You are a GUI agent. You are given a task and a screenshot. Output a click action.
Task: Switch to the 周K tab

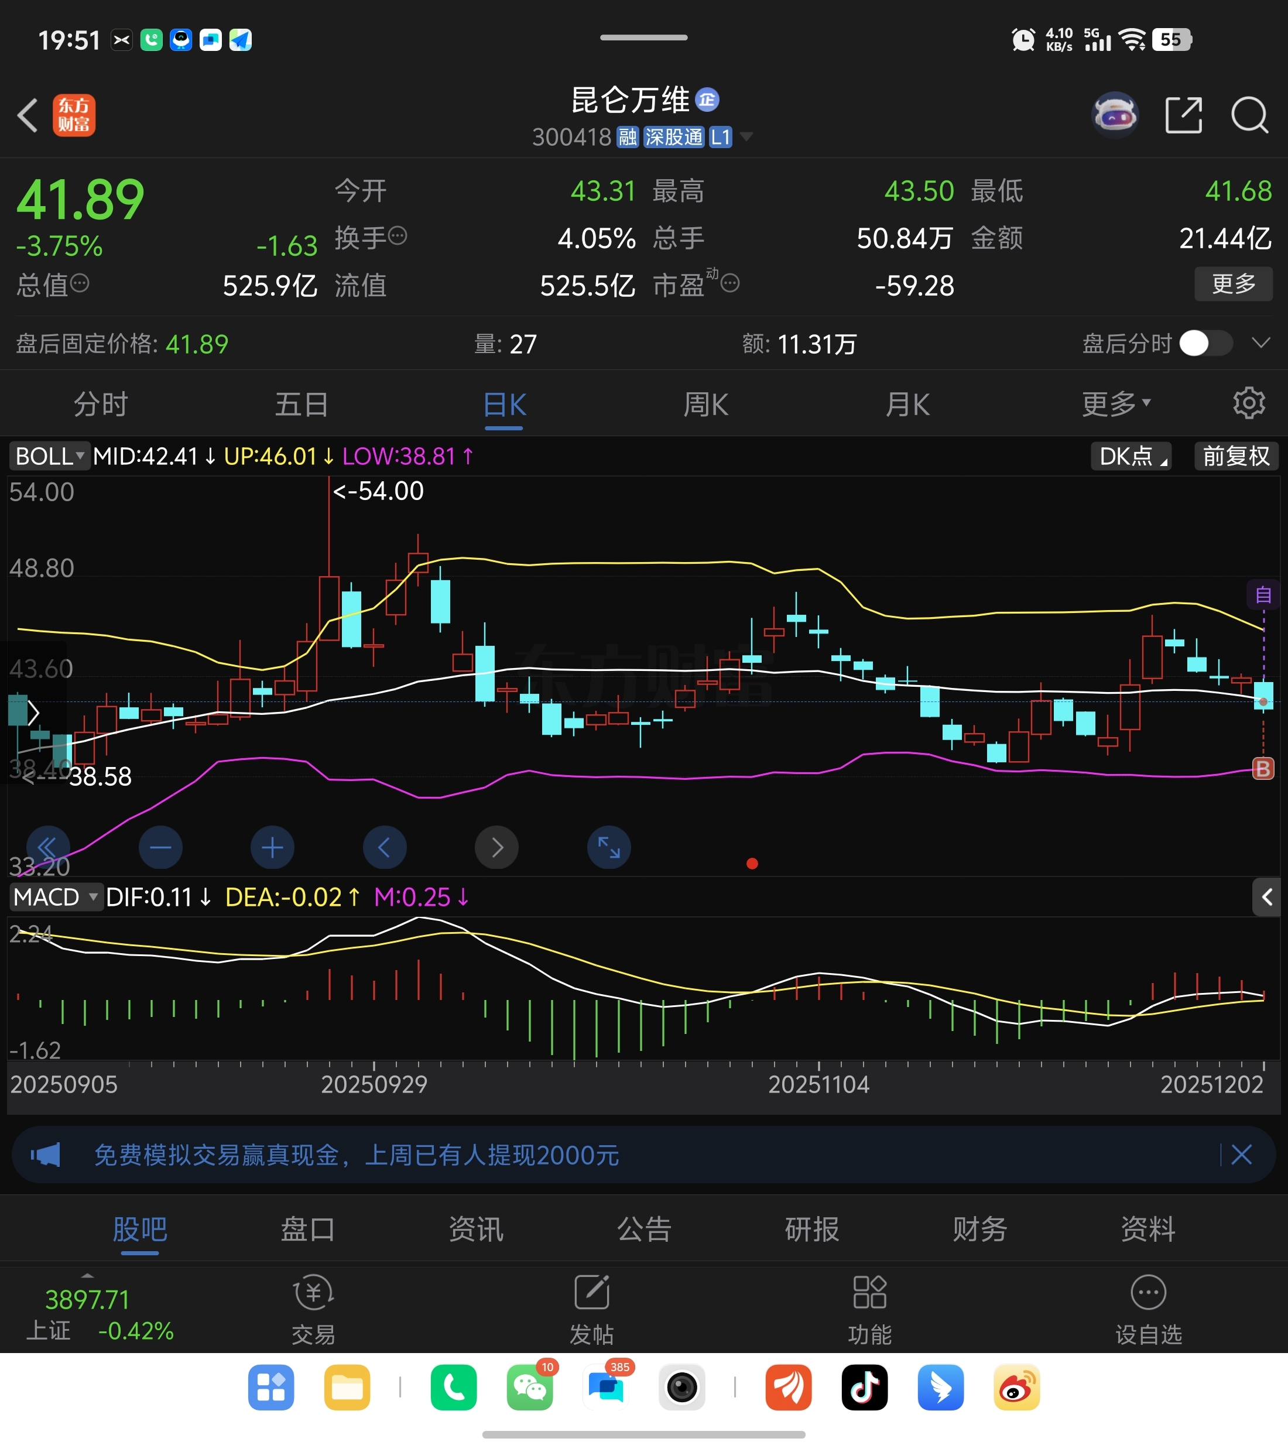coord(705,404)
